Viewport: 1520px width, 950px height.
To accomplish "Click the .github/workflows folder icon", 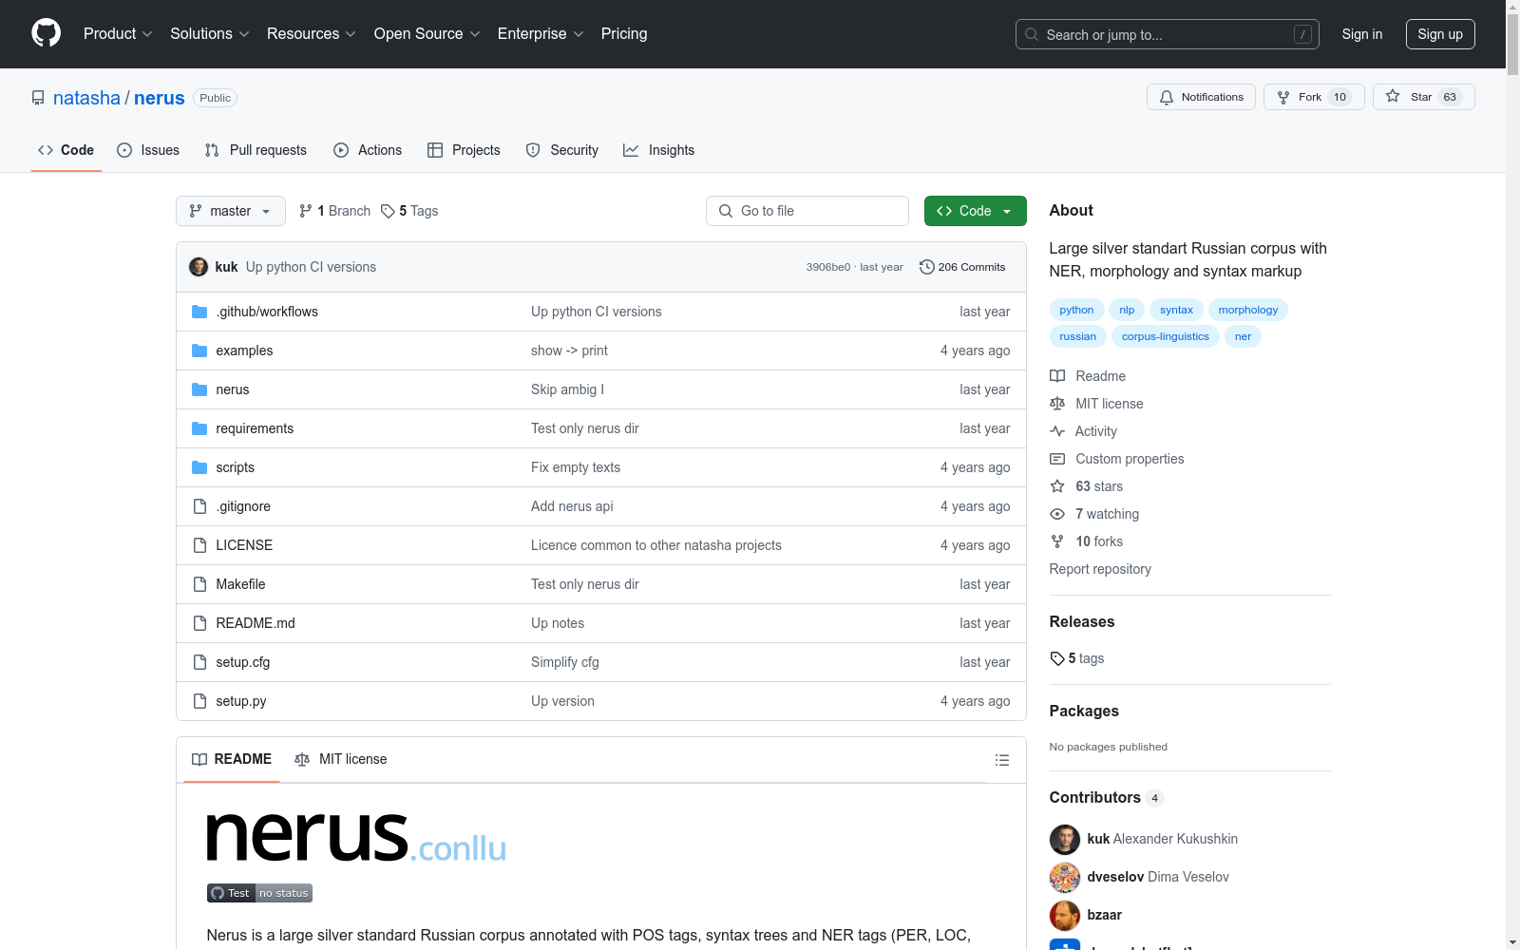I will pyautogui.click(x=199, y=312).
